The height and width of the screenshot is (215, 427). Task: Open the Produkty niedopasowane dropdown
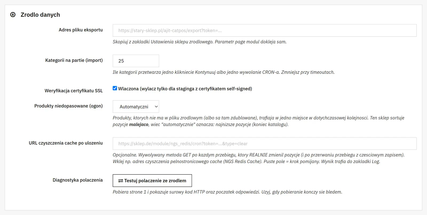tap(136, 107)
